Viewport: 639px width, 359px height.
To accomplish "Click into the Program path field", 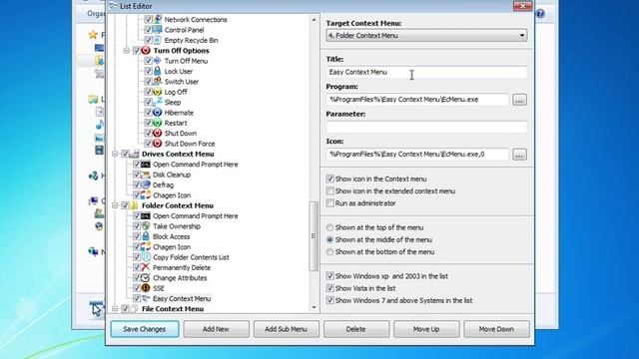I will pyautogui.click(x=417, y=100).
